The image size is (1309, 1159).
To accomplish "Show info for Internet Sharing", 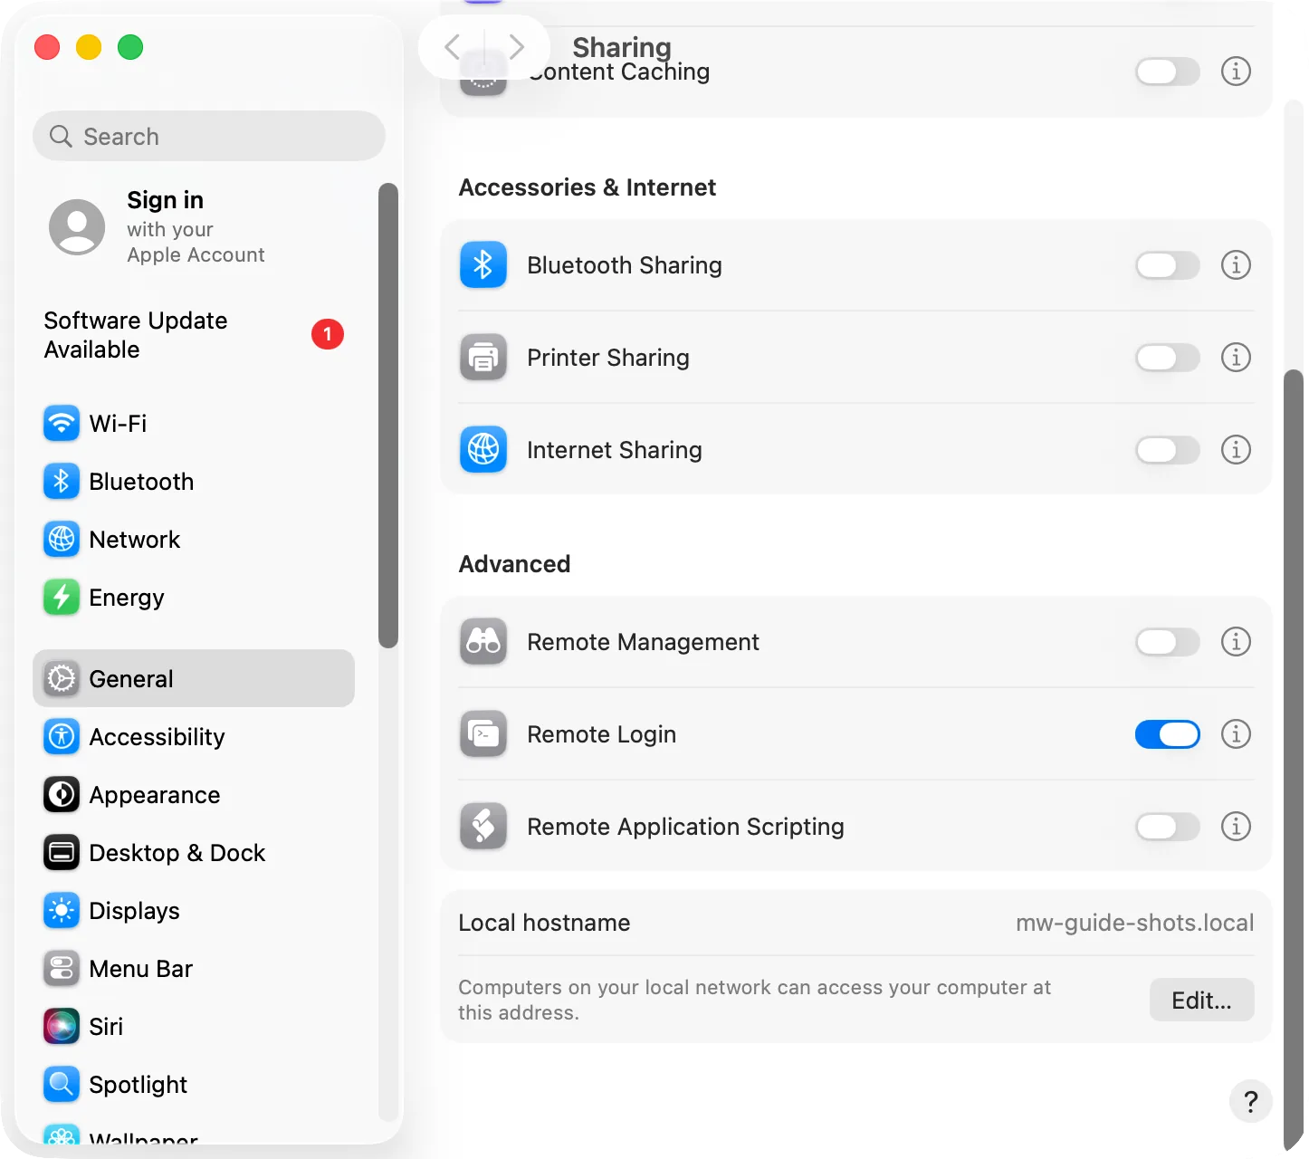I will (x=1236, y=450).
